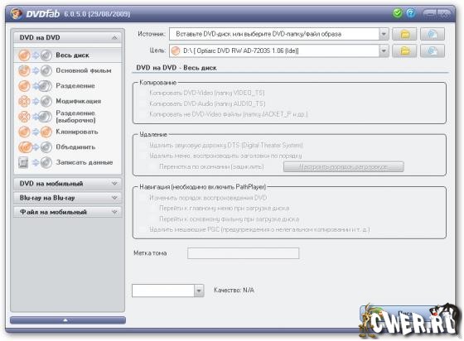
Task: Click the DVD на DVD - Весь диск heading
Action: 176,68
